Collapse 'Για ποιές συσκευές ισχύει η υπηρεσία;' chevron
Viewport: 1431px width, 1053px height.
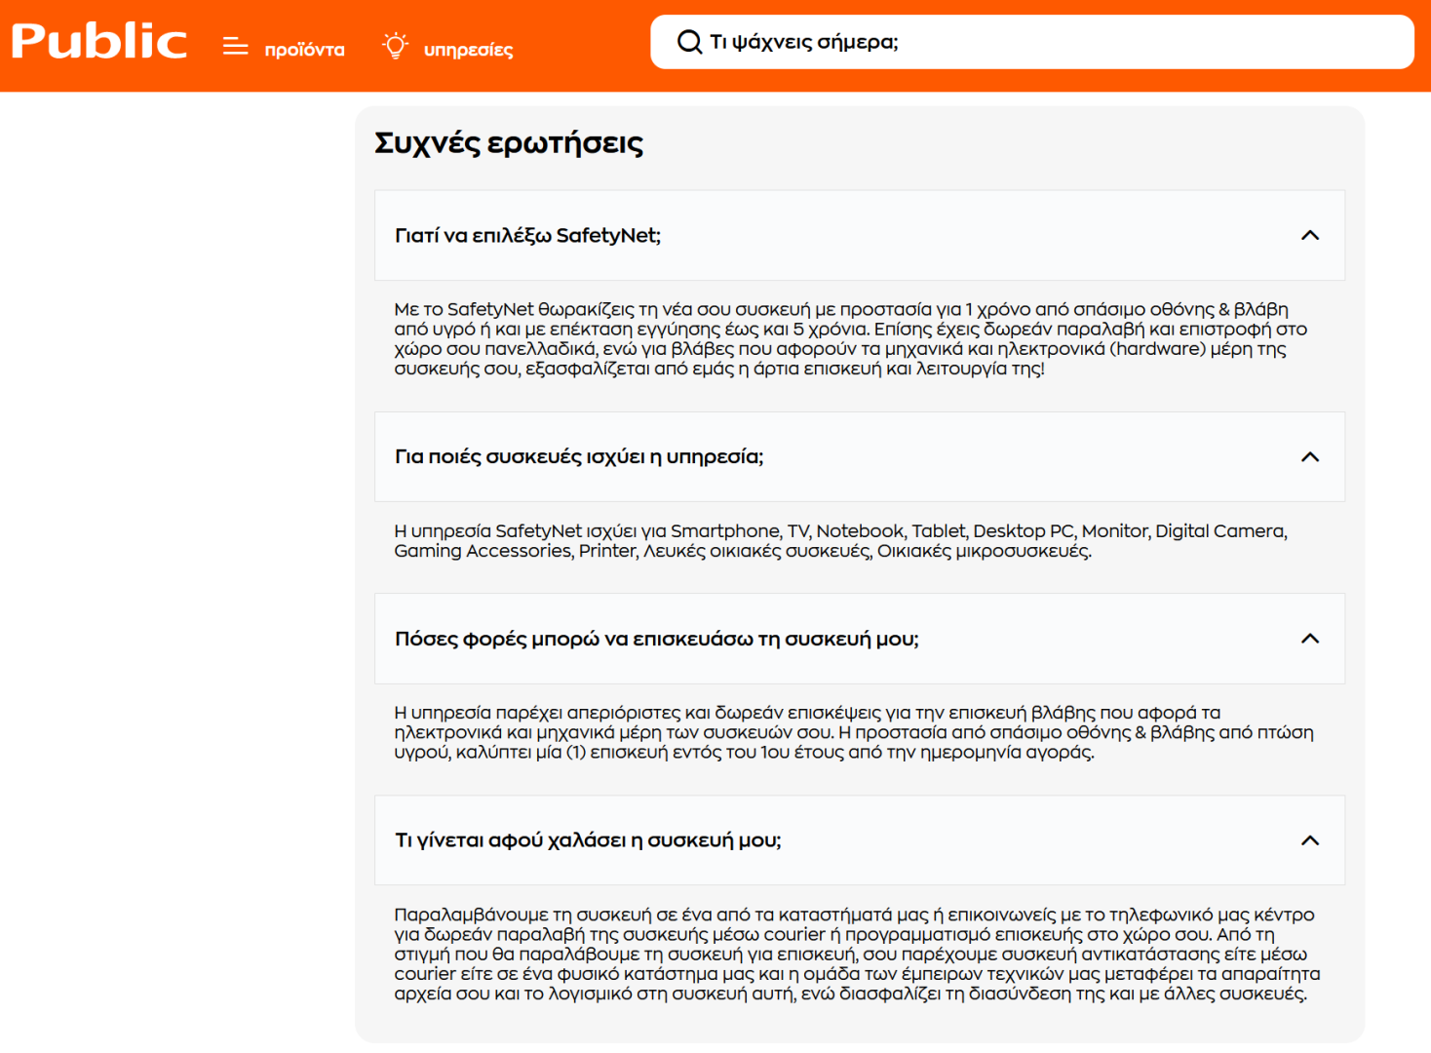click(1310, 456)
